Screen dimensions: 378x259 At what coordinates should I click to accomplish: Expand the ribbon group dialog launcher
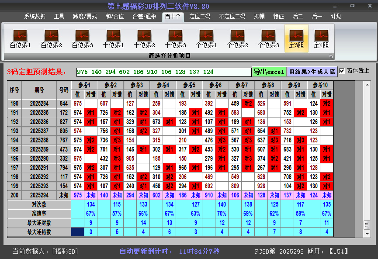[x=331, y=56]
